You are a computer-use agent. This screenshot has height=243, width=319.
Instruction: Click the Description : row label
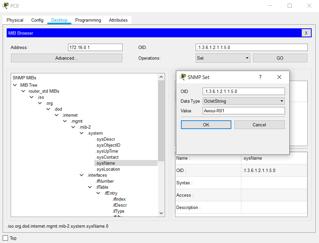click(x=188, y=208)
